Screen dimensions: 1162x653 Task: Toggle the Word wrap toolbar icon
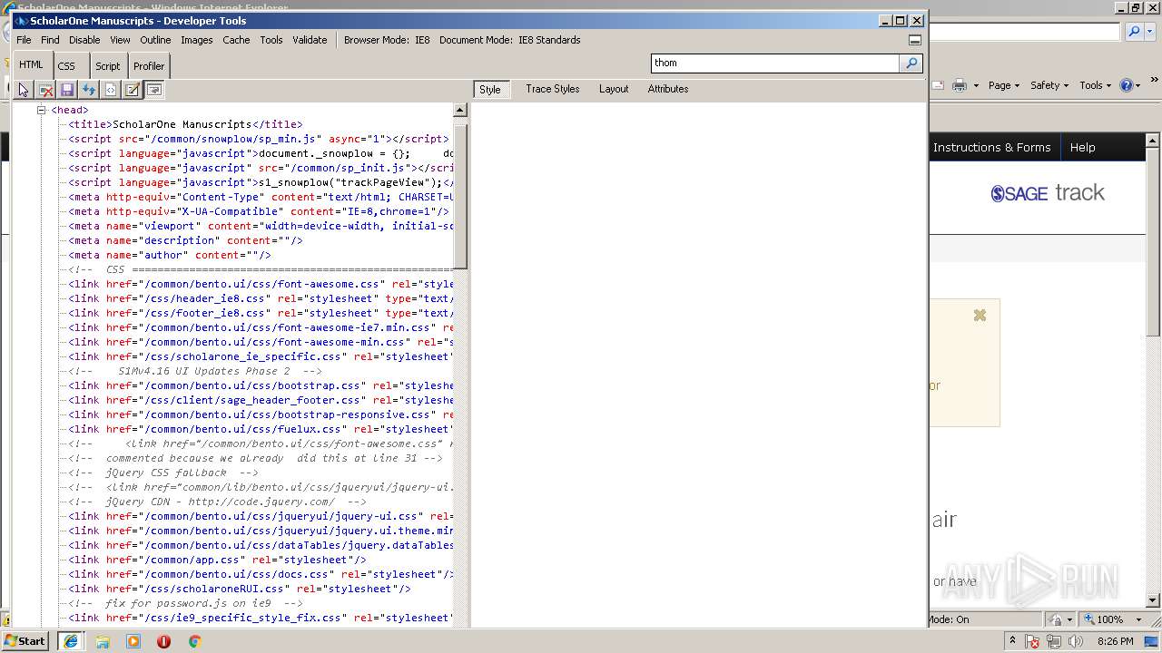(x=154, y=90)
